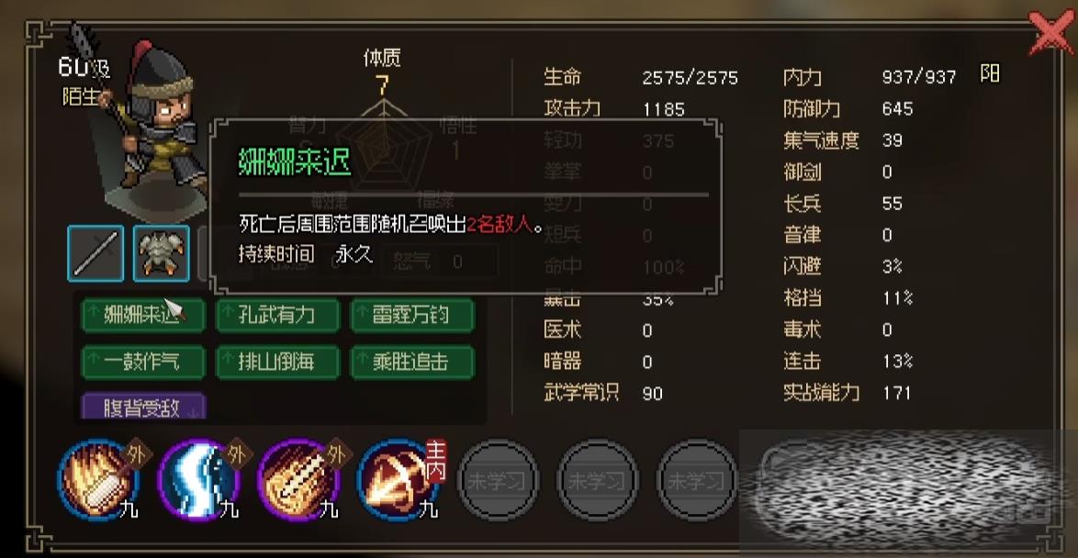Click the equipped spear weapon slot
1078x558 pixels.
(95, 253)
